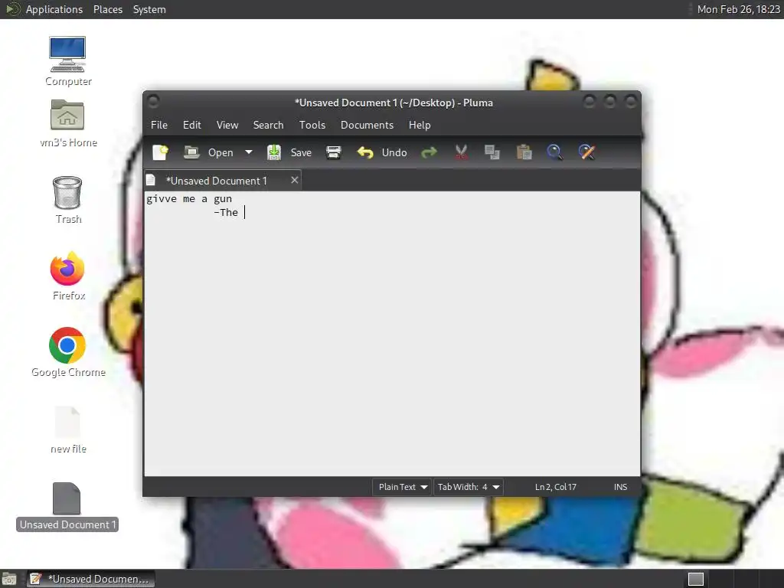Image resolution: width=784 pixels, height=588 pixels.
Task: Select the Google Chrome desktop icon
Action: tap(68, 352)
